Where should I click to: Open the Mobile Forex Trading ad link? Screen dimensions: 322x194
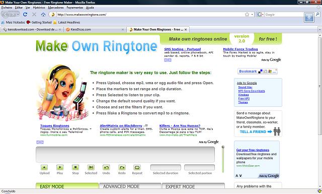tap(240, 49)
